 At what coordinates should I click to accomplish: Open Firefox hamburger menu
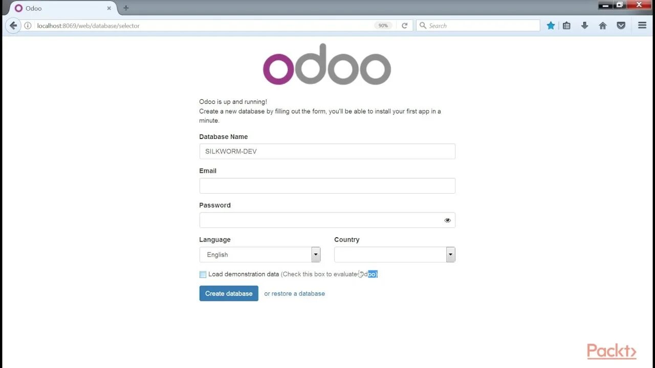[x=642, y=26]
